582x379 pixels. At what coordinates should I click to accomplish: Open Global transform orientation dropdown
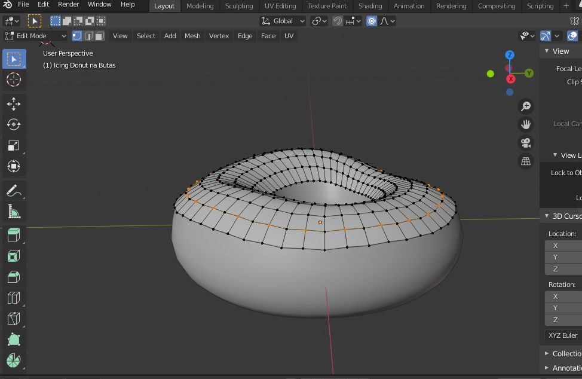point(284,21)
